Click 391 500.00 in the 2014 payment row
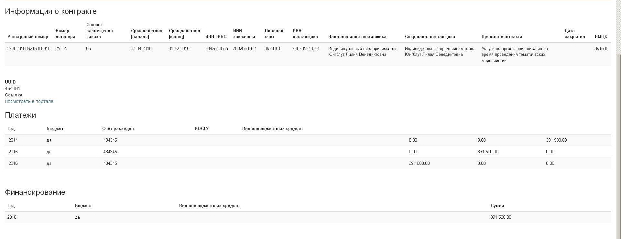The height and width of the screenshot is (239, 621). [556, 140]
